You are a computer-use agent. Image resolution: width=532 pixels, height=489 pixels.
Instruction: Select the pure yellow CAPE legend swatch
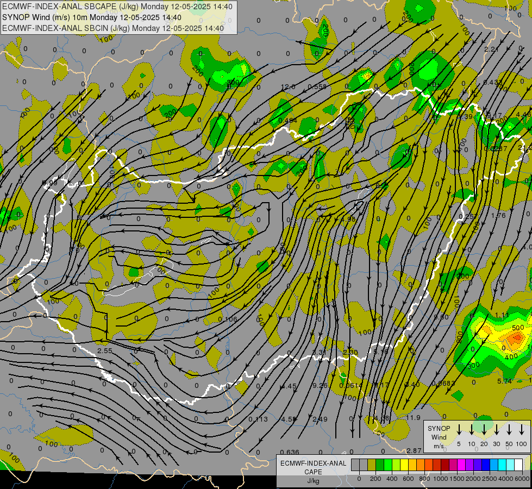404,465
